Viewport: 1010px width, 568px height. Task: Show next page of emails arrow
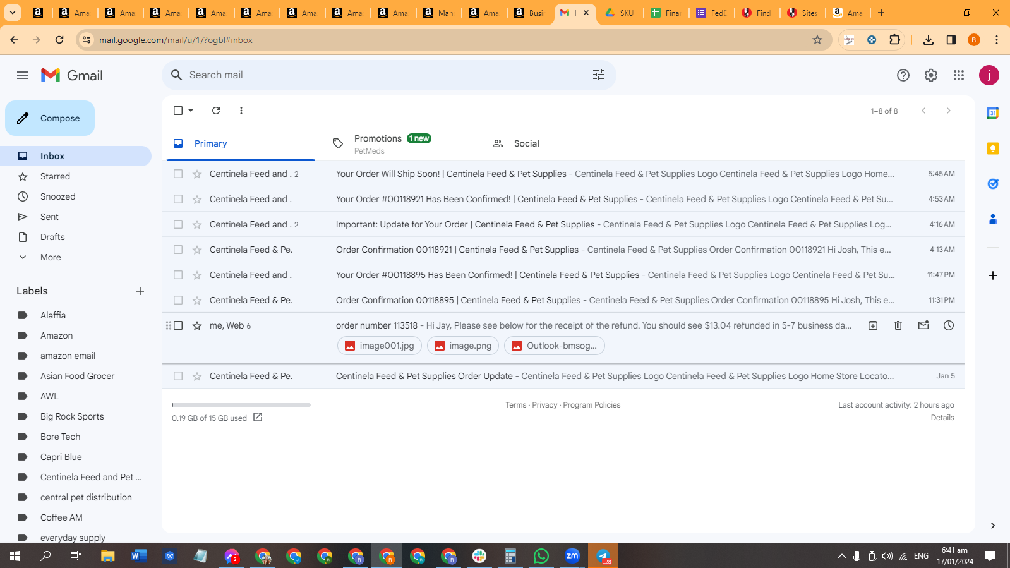pos(948,111)
